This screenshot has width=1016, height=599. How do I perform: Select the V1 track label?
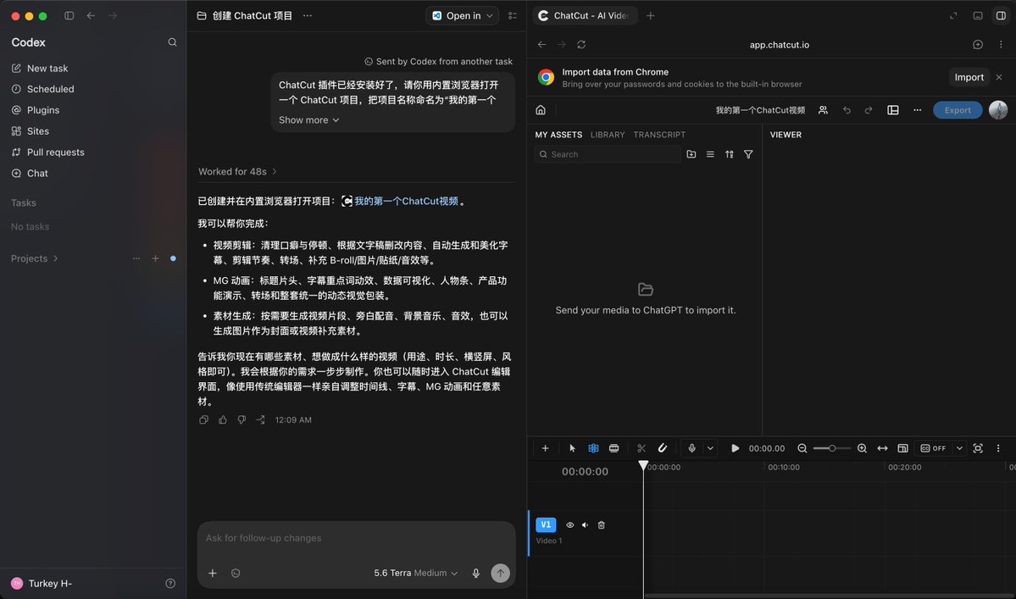pyautogui.click(x=546, y=524)
